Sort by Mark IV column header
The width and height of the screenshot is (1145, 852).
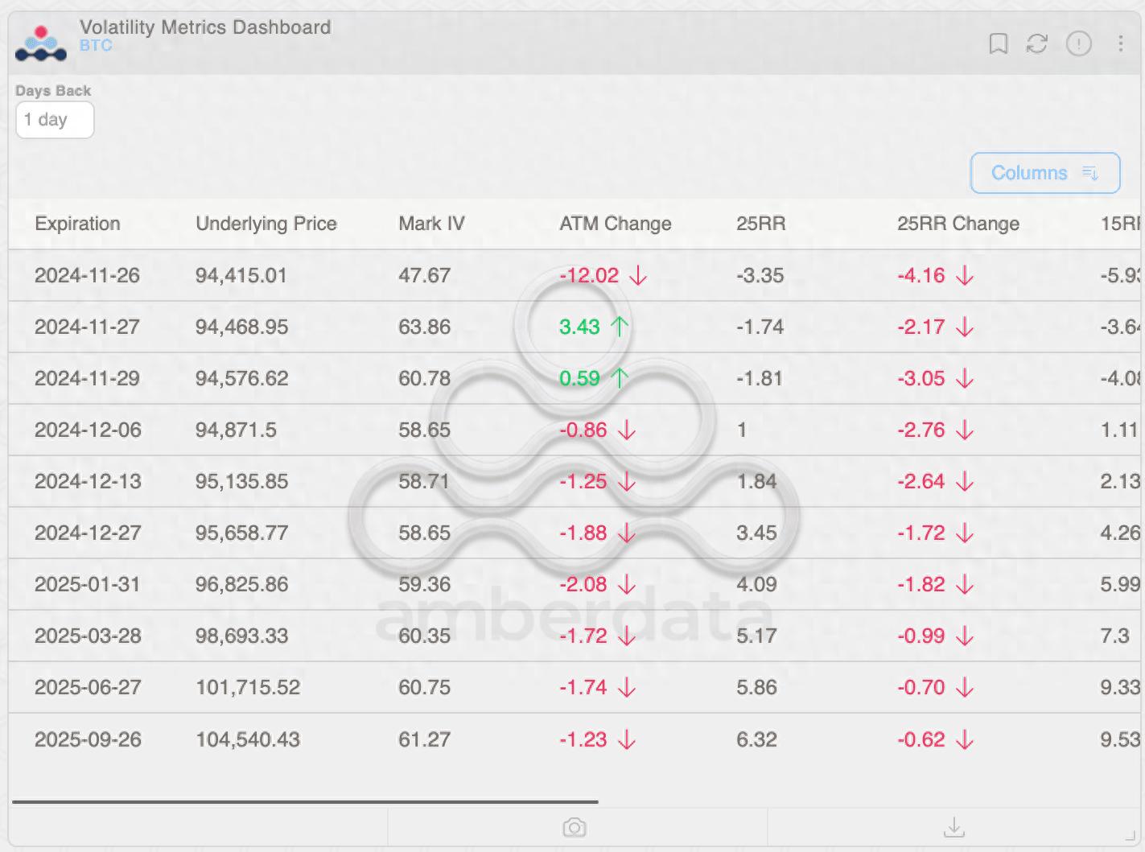[431, 224]
